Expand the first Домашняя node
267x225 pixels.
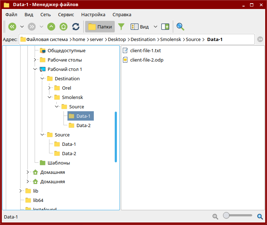28,172
